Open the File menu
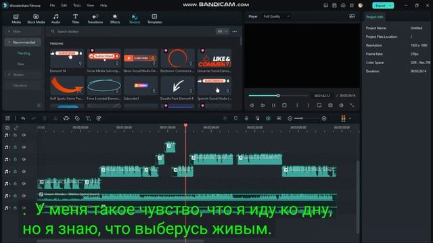Viewport: 433px width, 243px height. 52,5
